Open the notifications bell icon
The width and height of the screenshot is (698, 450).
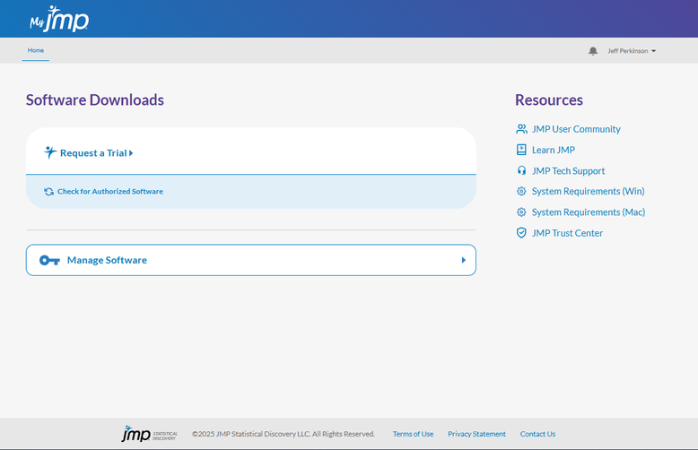tap(592, 51)
